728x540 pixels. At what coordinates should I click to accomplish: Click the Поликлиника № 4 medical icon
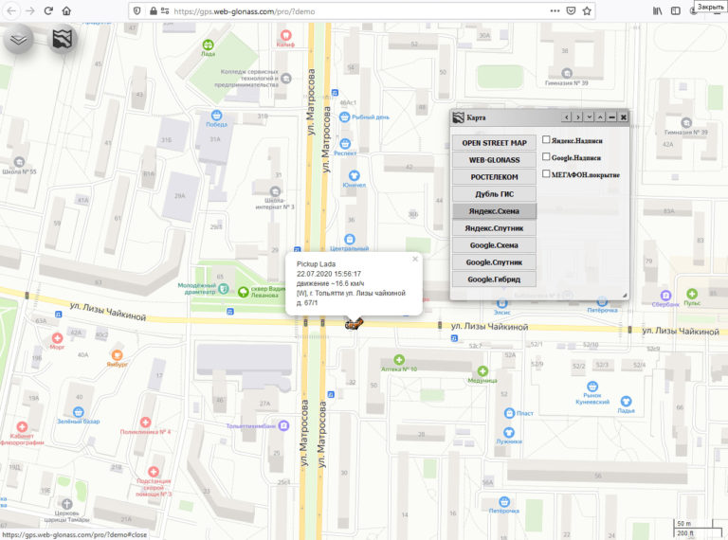145,423
